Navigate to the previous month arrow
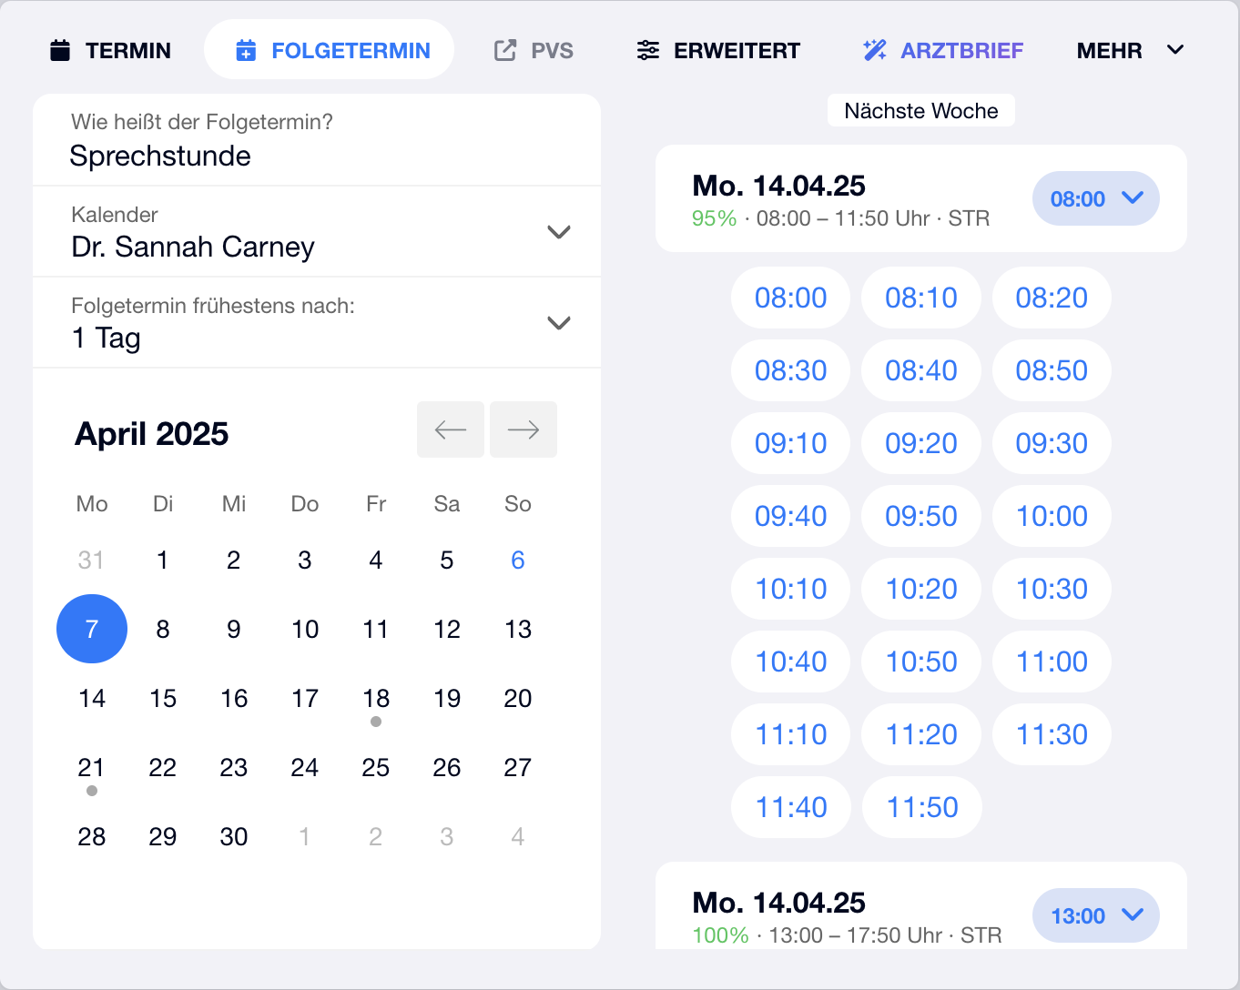The height and width of the screenshot is (990, 1240). click(451, 429)
